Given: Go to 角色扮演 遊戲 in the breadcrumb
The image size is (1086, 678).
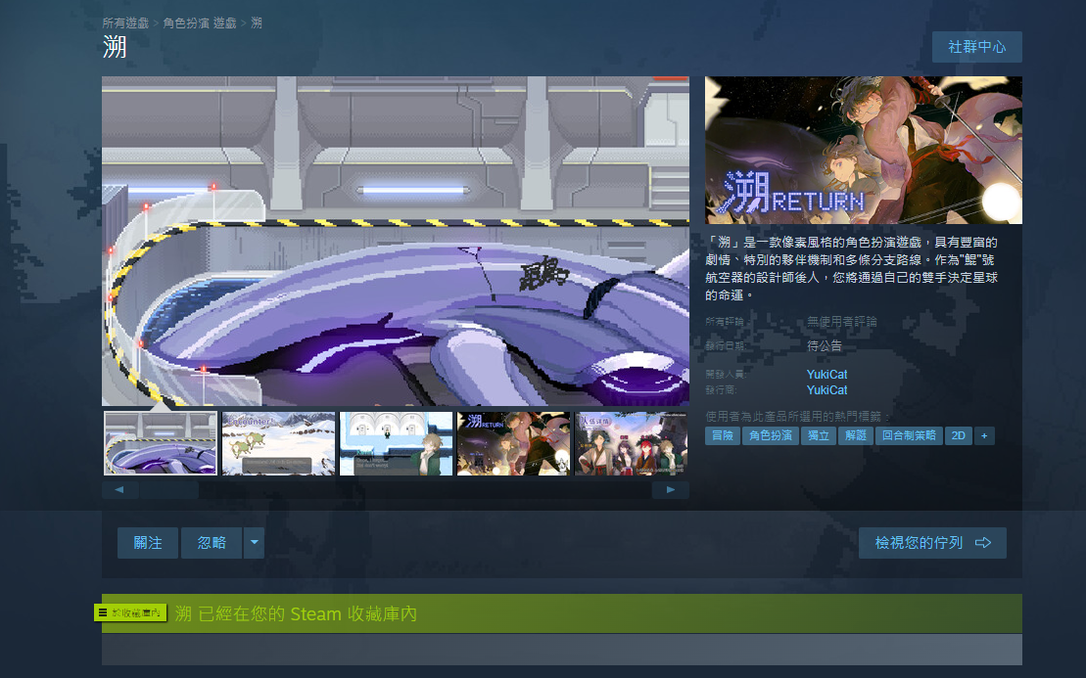Looking at the screenshot, I should 200,23.
